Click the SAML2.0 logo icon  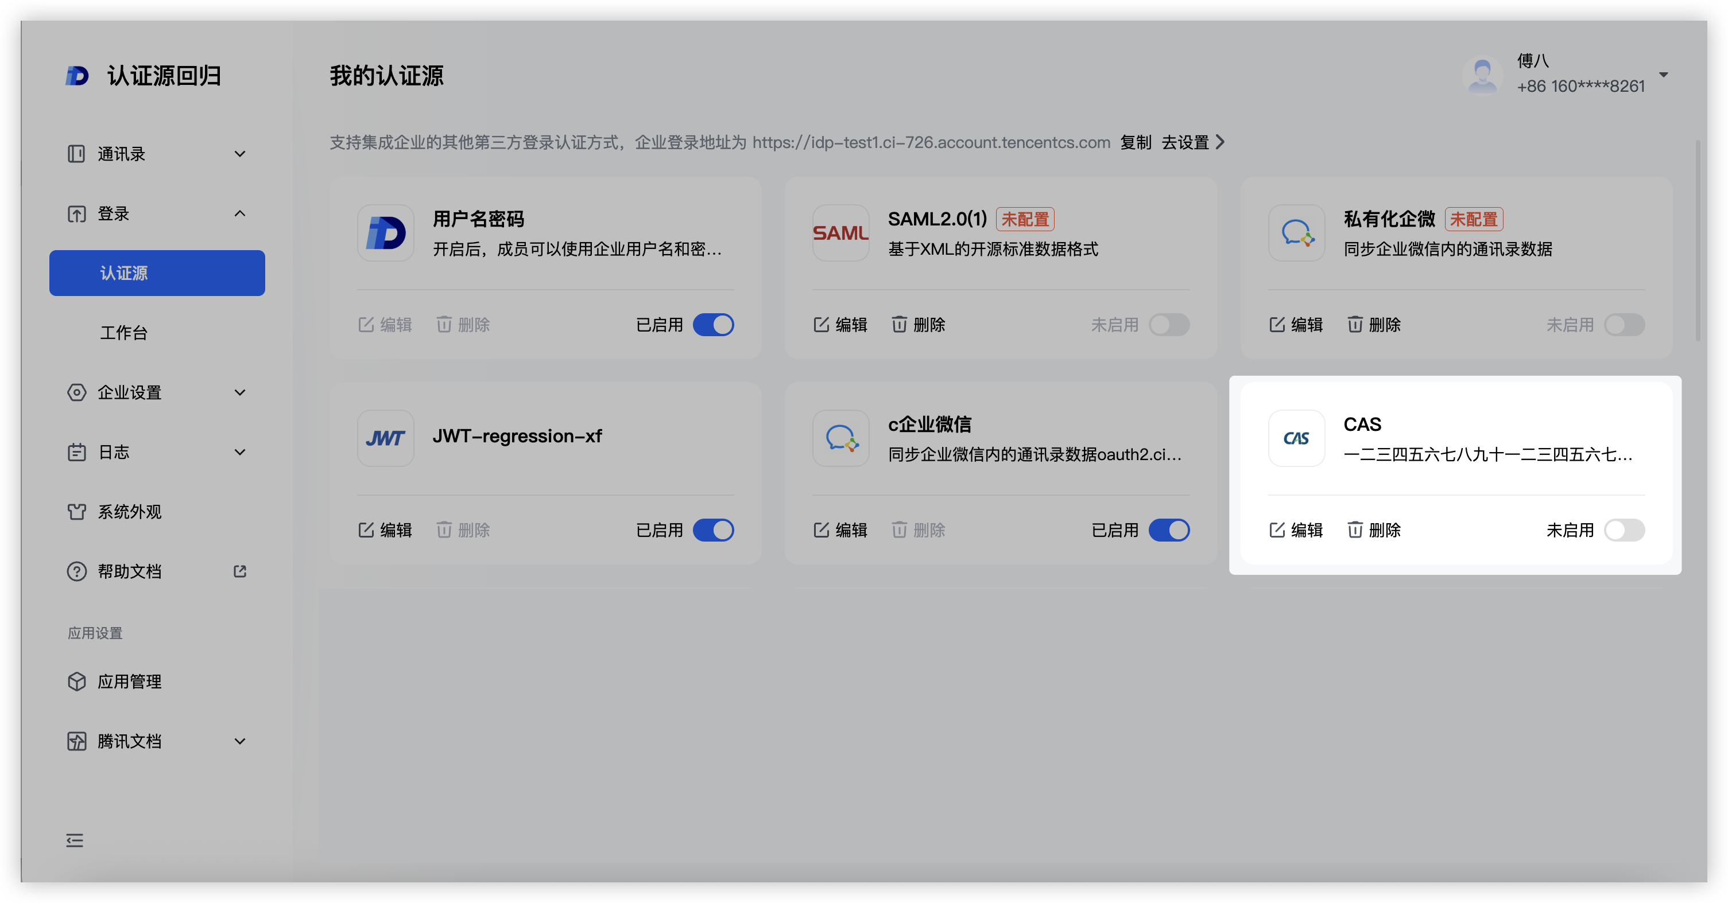coord(840,233)
